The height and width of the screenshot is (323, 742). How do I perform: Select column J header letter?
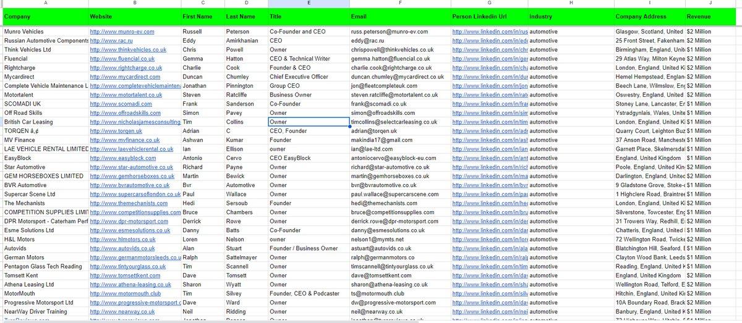tap(710, 3)
